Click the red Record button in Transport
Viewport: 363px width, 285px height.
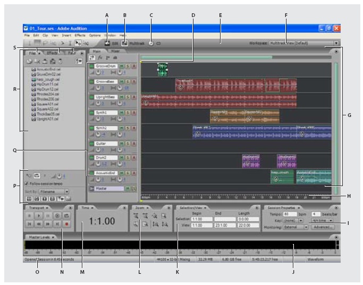tap(66, 224)
